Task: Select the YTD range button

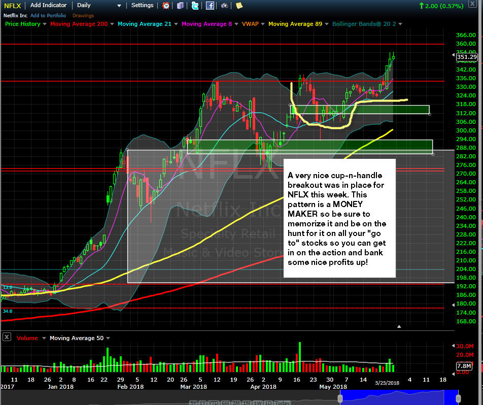Action: (x=214, y=403)
